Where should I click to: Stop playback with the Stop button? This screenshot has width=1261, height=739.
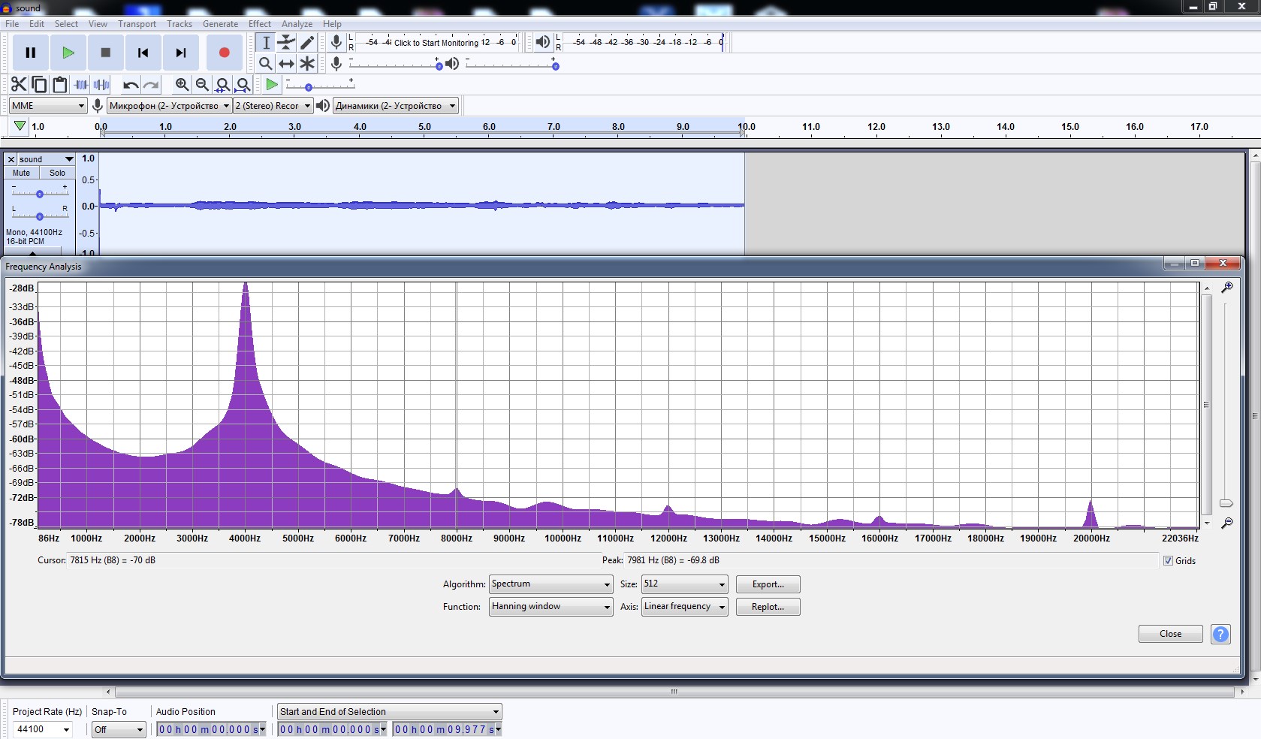(x=106, y=53)
